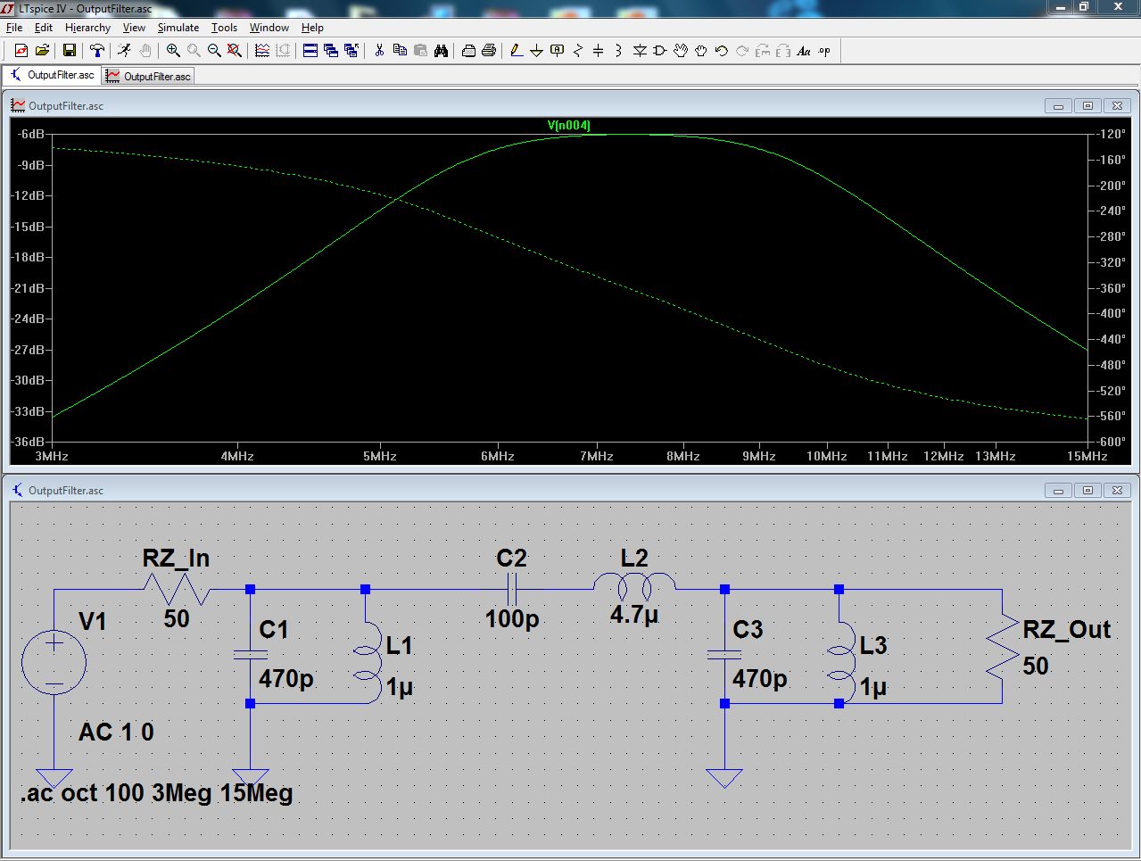Place a diode component
The image size is (1141, 861).
point(640,51)
